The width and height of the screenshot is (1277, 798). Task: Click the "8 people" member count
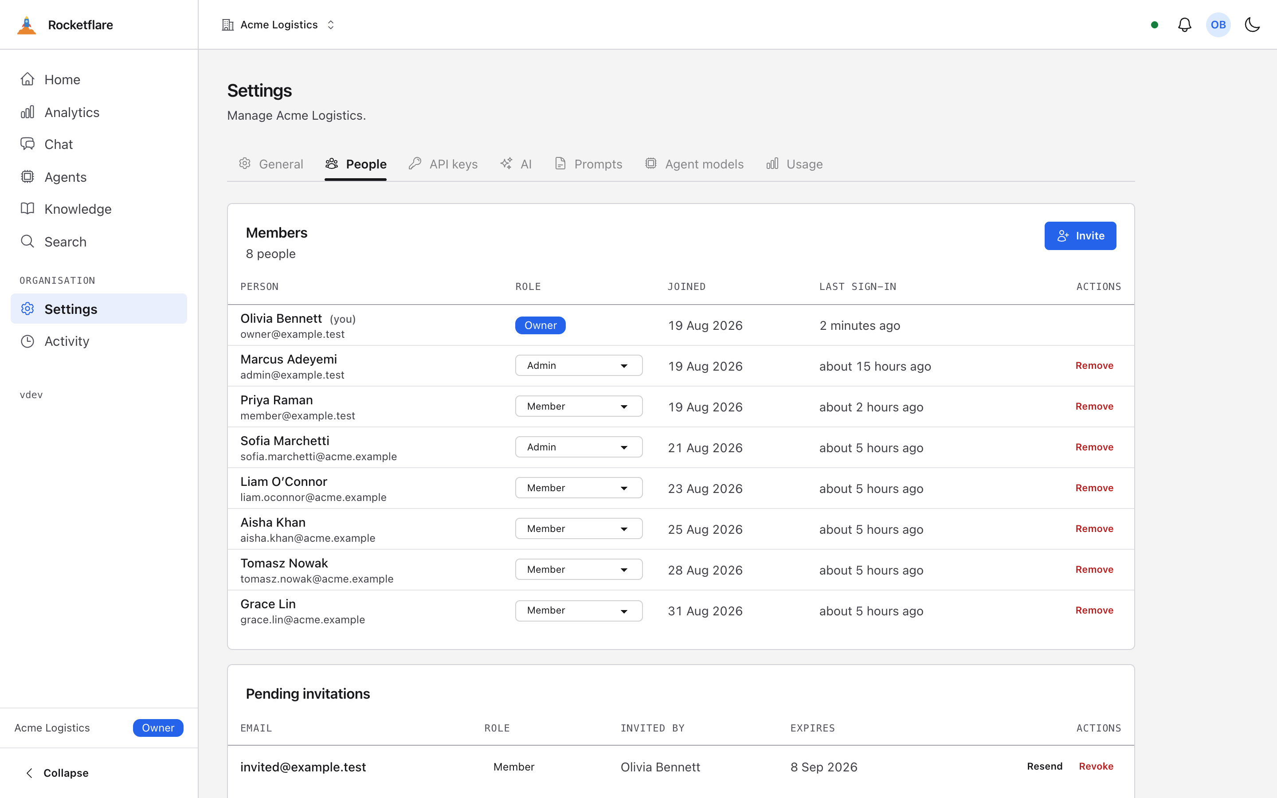(271, 254)
